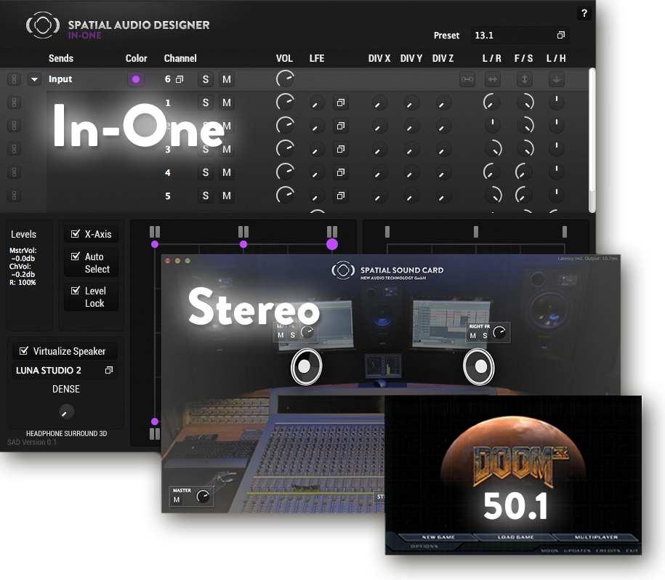Grab the drag handle of the Input row
Screen dimensions: 665x580
tap(14, 79)
